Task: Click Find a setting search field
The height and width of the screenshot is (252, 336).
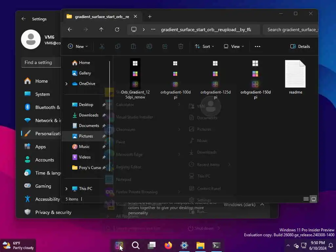Action: (41, 63)
